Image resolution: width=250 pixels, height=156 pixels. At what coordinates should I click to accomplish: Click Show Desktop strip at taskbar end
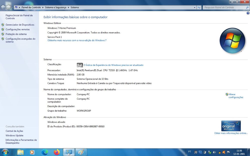click(248, 152)
